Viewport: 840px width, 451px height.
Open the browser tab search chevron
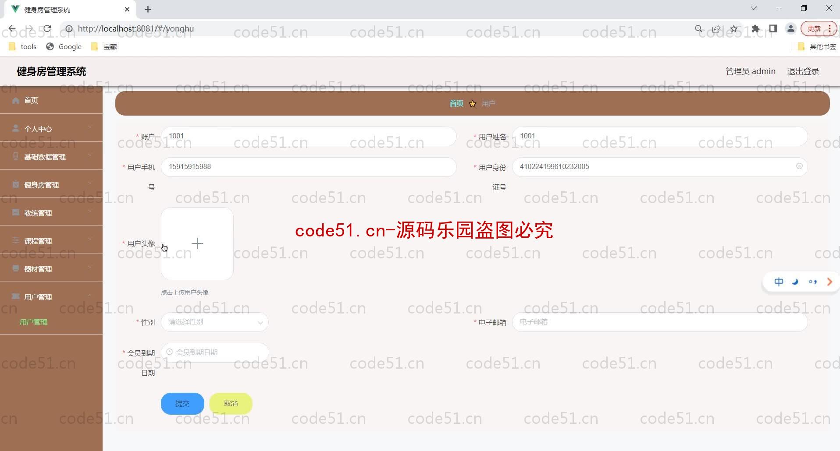pyautogui.click(x=754, y=8)
